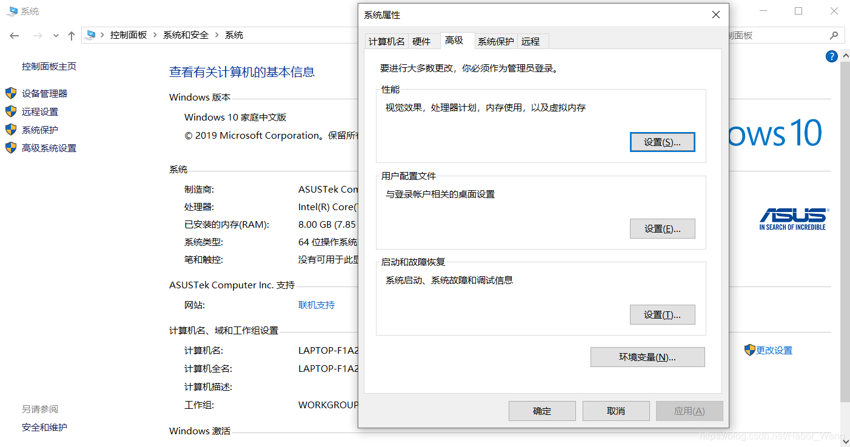Screen dimensions: 850x447
Task: Open 系统保护 link in sidebar
Action: click(40, 130)
